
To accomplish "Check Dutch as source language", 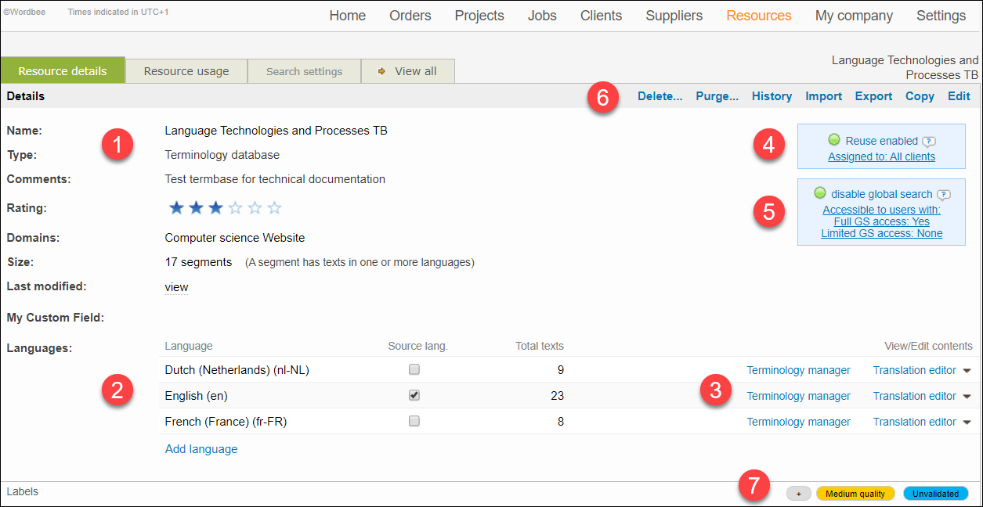I will pyautogui.click(x=414, y=369).
